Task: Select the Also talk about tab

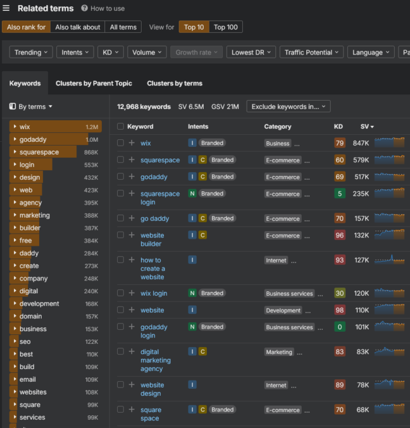Action: click(x=78, y=27)
